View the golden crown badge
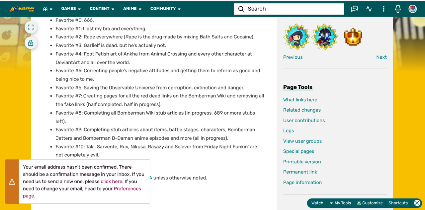Image resolution: width=425 pixels, height=210 pixels. click(x=353, y=37)
